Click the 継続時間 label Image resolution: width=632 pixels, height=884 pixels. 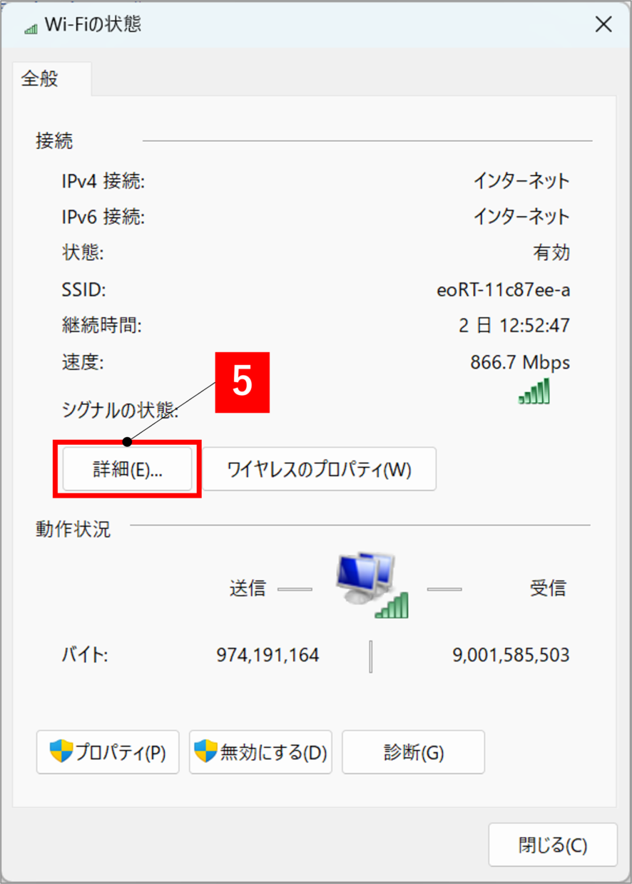[101, 326]
